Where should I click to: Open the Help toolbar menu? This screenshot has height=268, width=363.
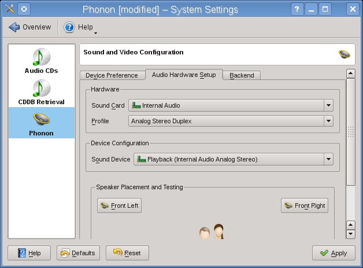[x=80, y=27]
